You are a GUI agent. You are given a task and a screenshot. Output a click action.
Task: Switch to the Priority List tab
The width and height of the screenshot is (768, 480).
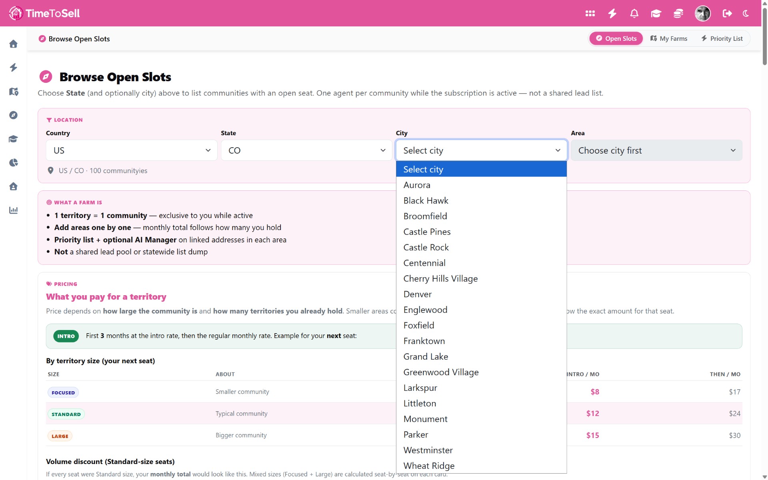[722, 38]
